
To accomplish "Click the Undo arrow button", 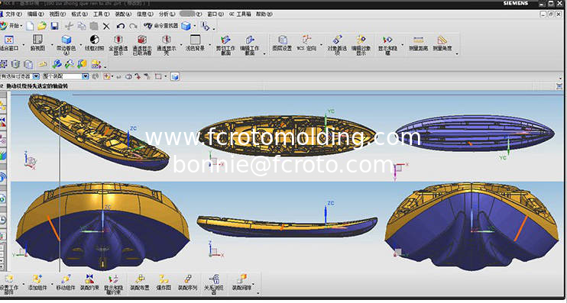I will tap(121, 26).
